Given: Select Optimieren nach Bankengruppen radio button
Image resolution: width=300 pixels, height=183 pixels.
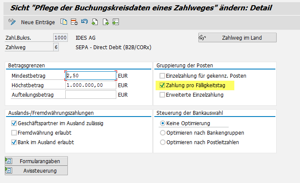Looking at the screenshot, I should point(163,133).
